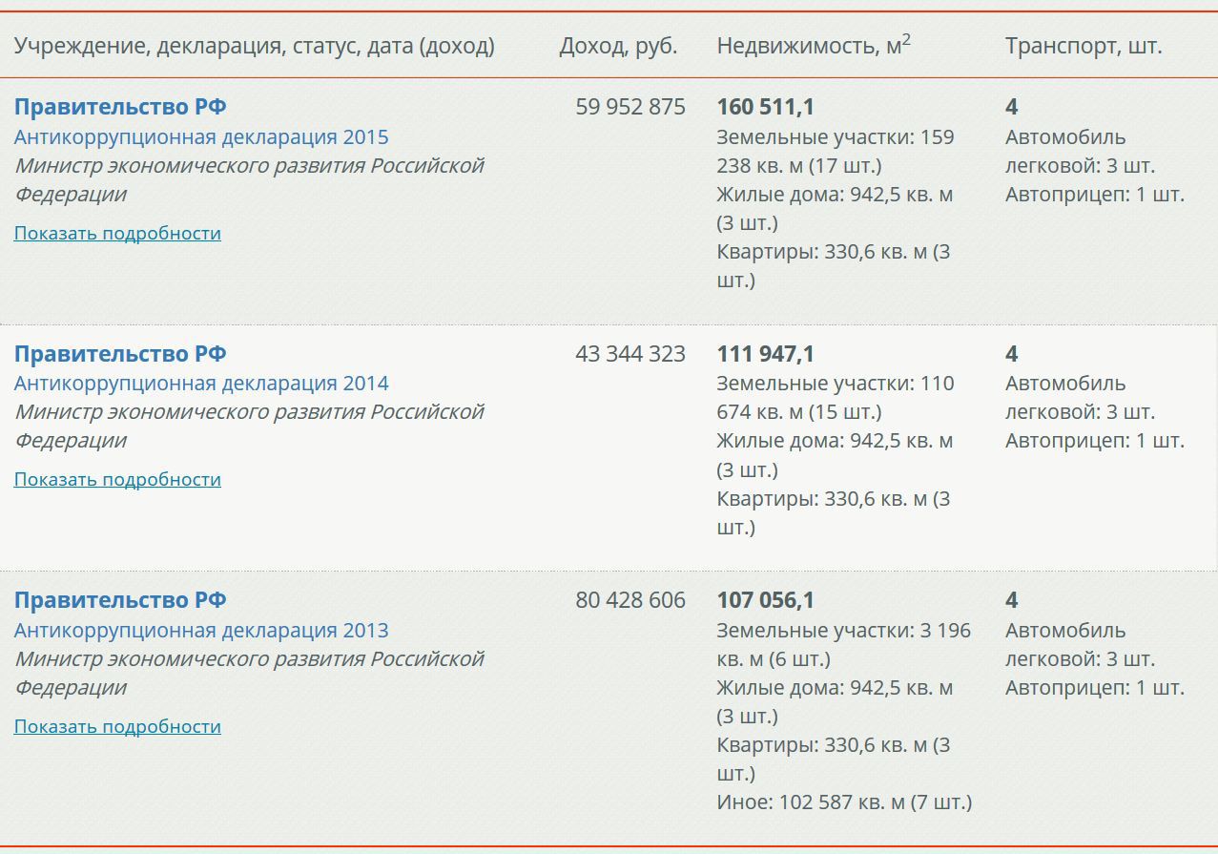The image size is (1218, 854).
Task: Select the real estate total 111 947,1
Action: point(766,354)
